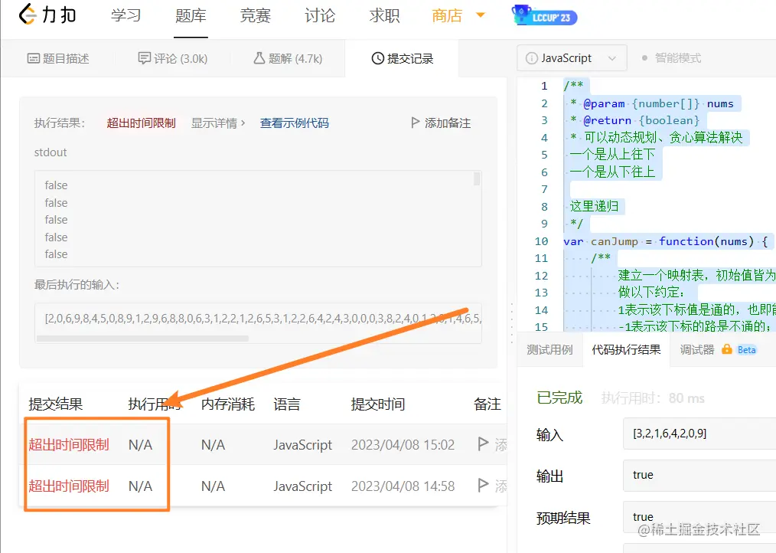Click the orange lock icon beside 调试器
This screenshot has height=553, width=776.
(726, 348)
